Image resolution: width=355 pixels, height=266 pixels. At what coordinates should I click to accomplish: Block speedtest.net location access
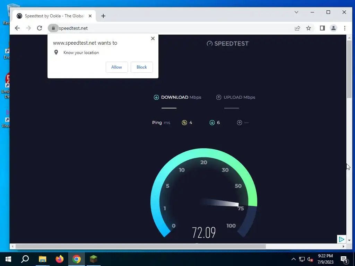(142, 67)
